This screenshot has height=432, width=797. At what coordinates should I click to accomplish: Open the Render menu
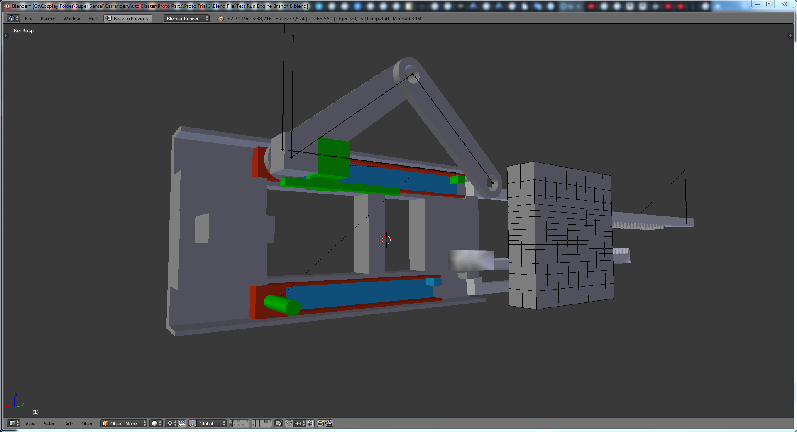[x=48, y=19]
